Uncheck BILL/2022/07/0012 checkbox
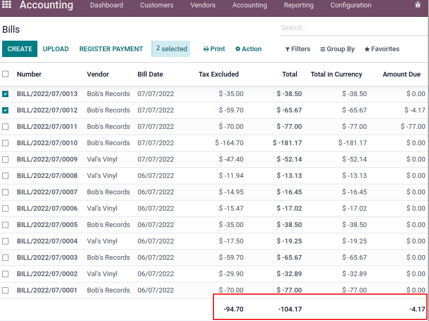 [5, 110]
